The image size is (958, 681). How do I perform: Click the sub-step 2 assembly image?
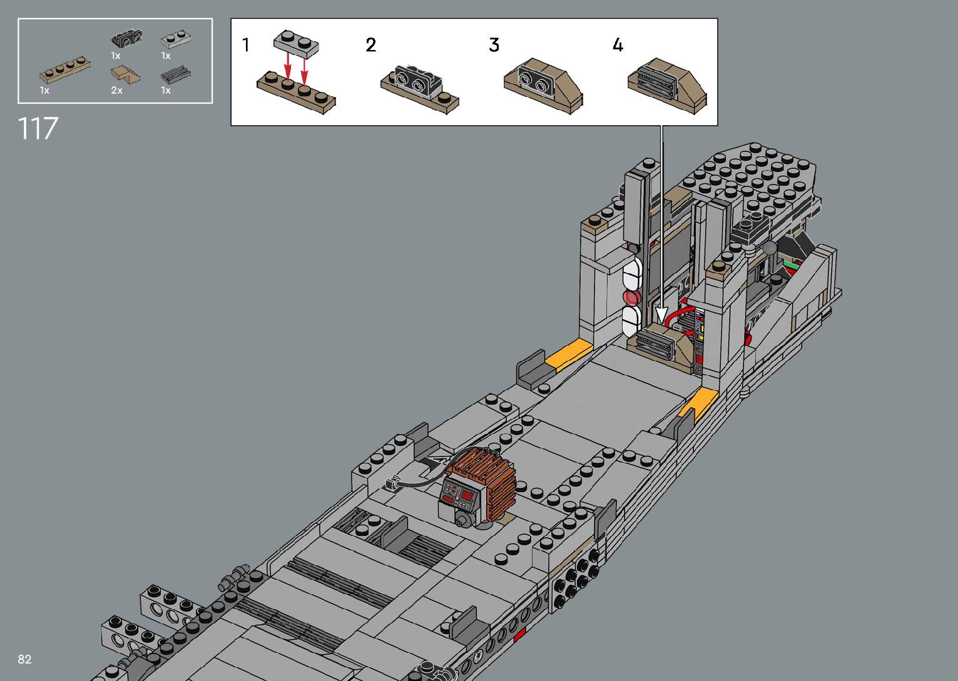pyautogui.click(x=419, y=88)
